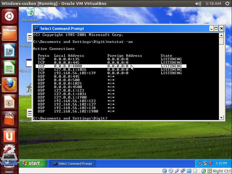Click the Active Connections heading text

click(54, 49)
